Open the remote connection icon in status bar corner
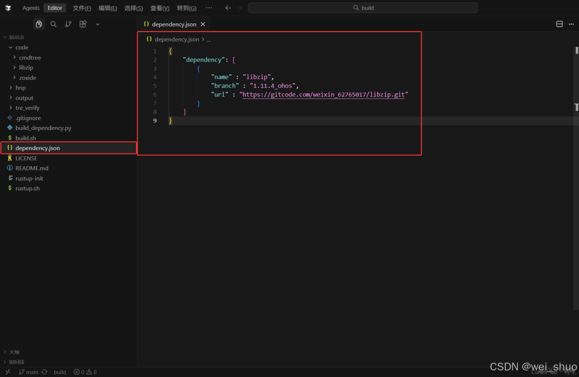 click(7, 372)
